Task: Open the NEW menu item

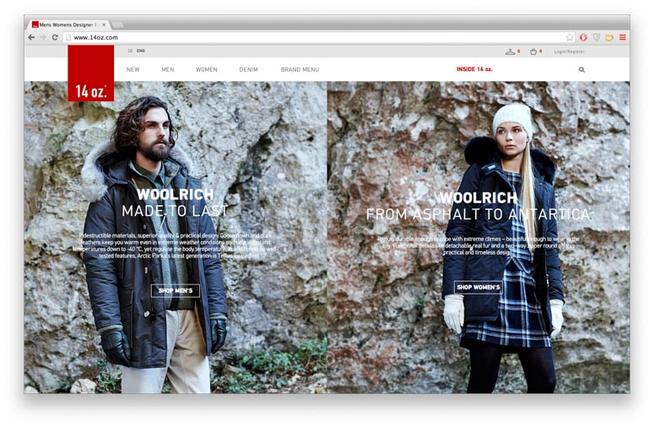Action: click(133, 70)
